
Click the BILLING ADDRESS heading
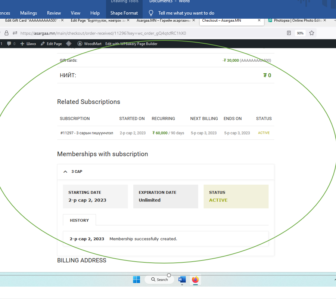pyautogui.click(x=82, y=261)
